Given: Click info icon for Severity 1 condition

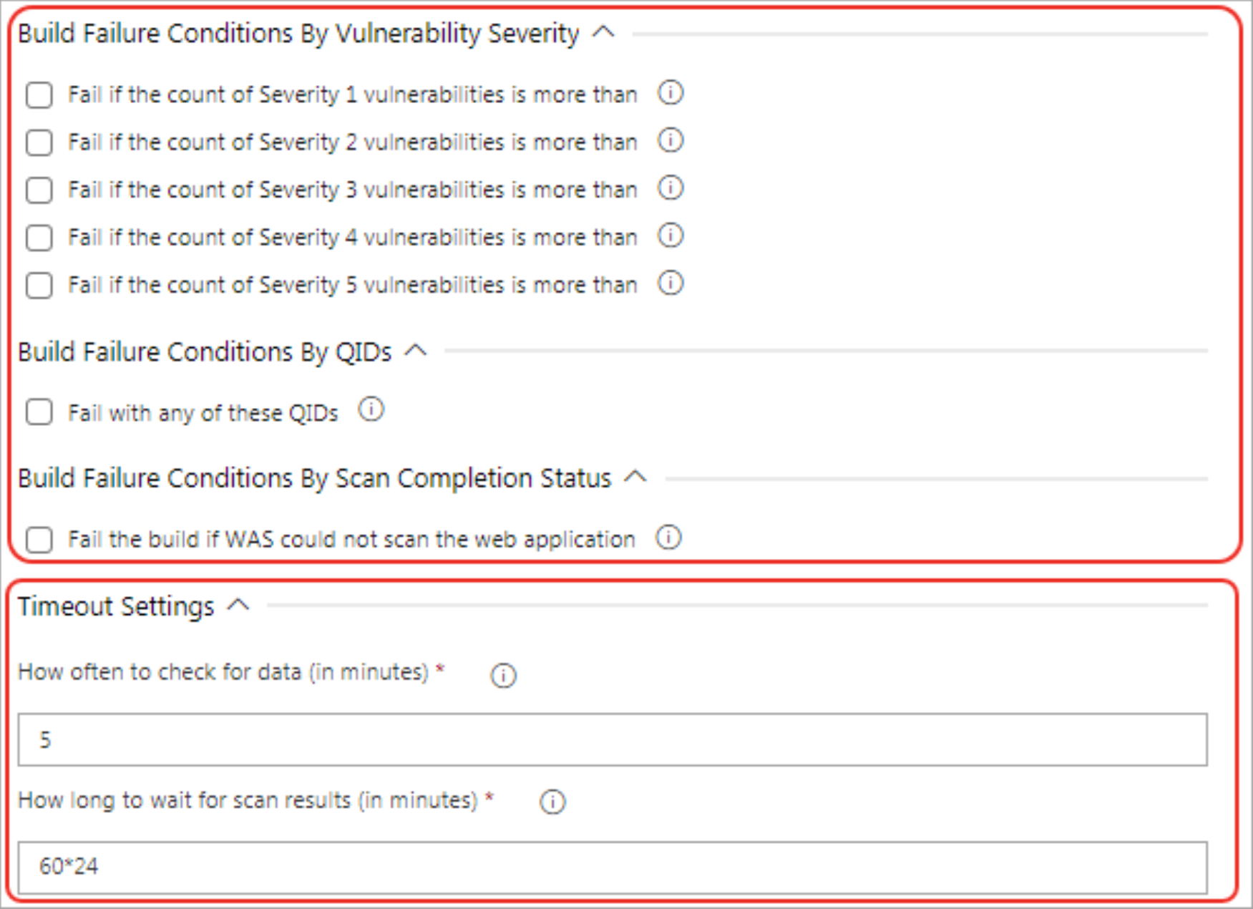Looking at the screenshot, I should [671, 93].
